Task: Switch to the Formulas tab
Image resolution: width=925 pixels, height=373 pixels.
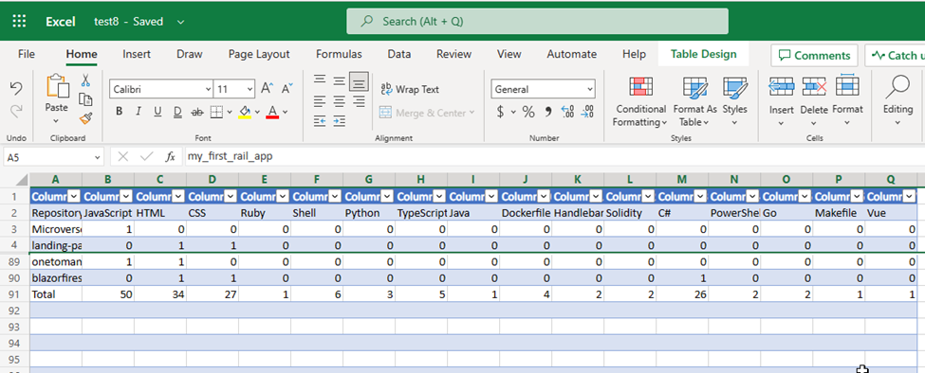Action: click(x=339, y=54)
